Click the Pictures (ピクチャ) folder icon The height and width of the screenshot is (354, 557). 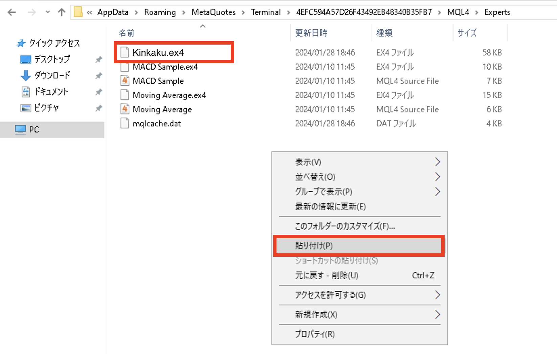(x=26, y=108)
